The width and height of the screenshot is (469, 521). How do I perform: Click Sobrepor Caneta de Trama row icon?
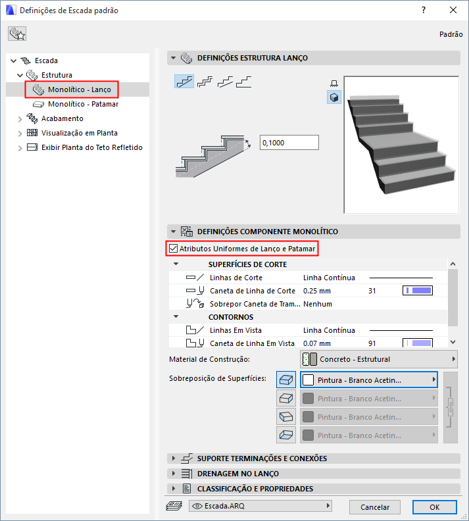point(195,304)
